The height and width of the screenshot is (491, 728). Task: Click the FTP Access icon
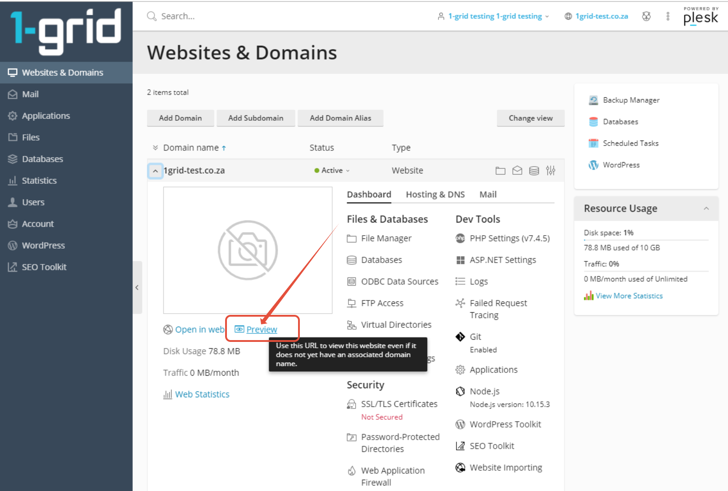(x=352, y=303)
